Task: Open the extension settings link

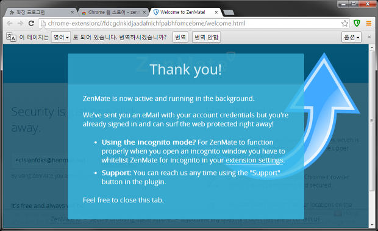Action: pos(254,160)
